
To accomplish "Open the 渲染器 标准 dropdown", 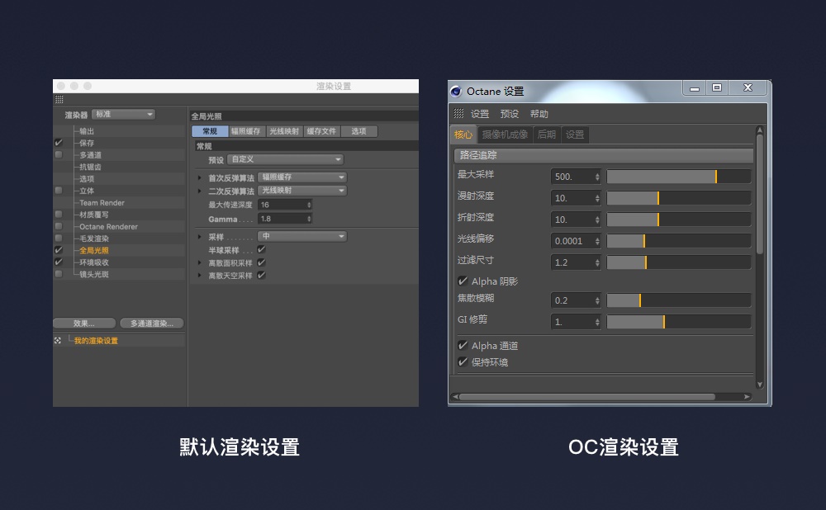I will (123, 115).
